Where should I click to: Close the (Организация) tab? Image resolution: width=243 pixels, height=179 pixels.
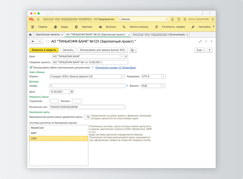click(187, 34)
